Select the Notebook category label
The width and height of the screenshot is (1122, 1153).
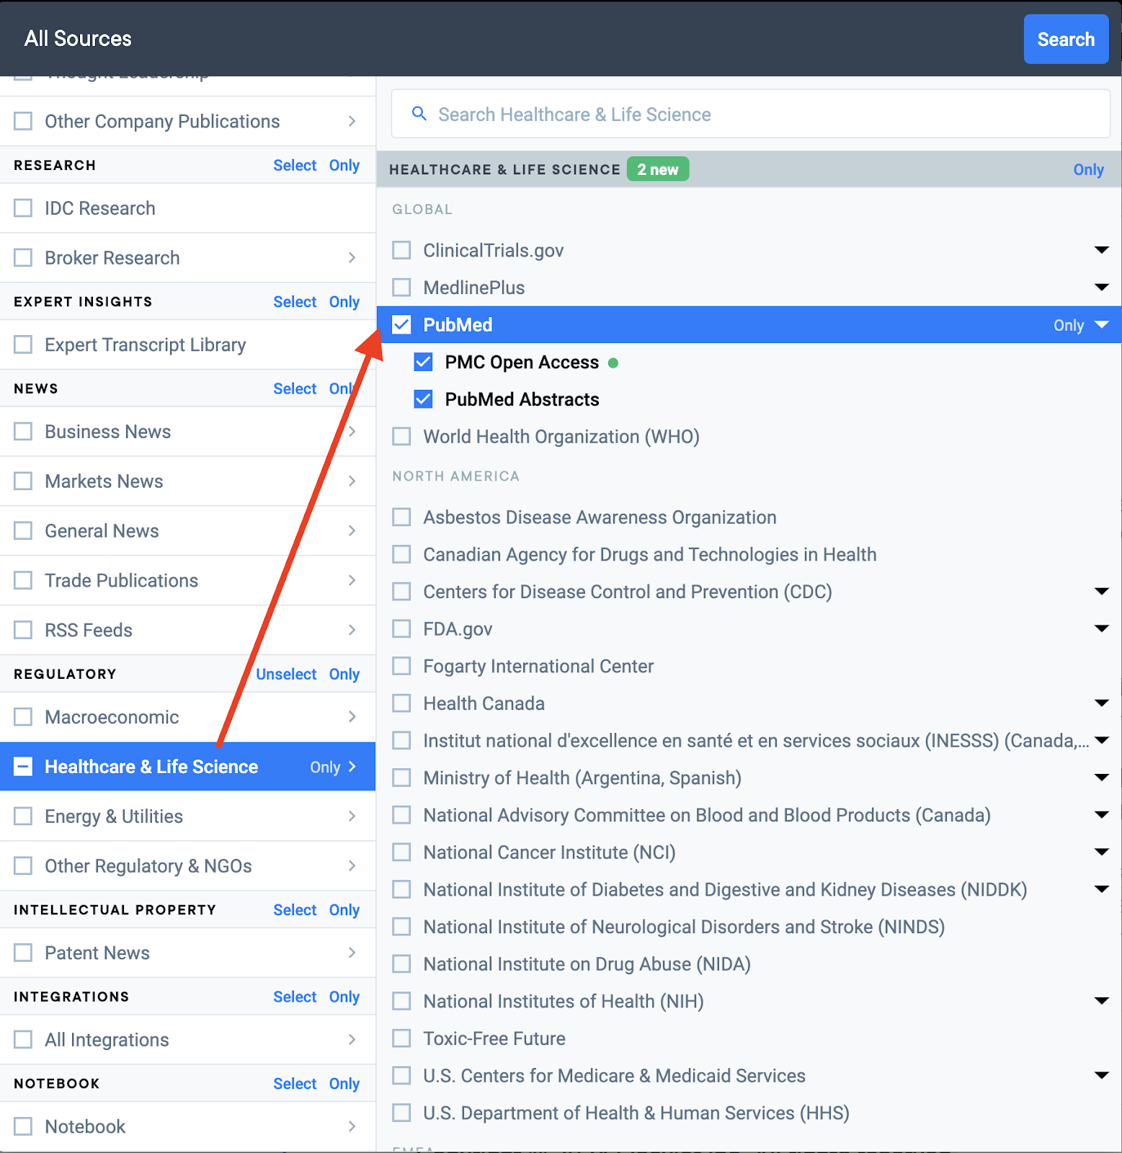click(x=85, y=1126)
